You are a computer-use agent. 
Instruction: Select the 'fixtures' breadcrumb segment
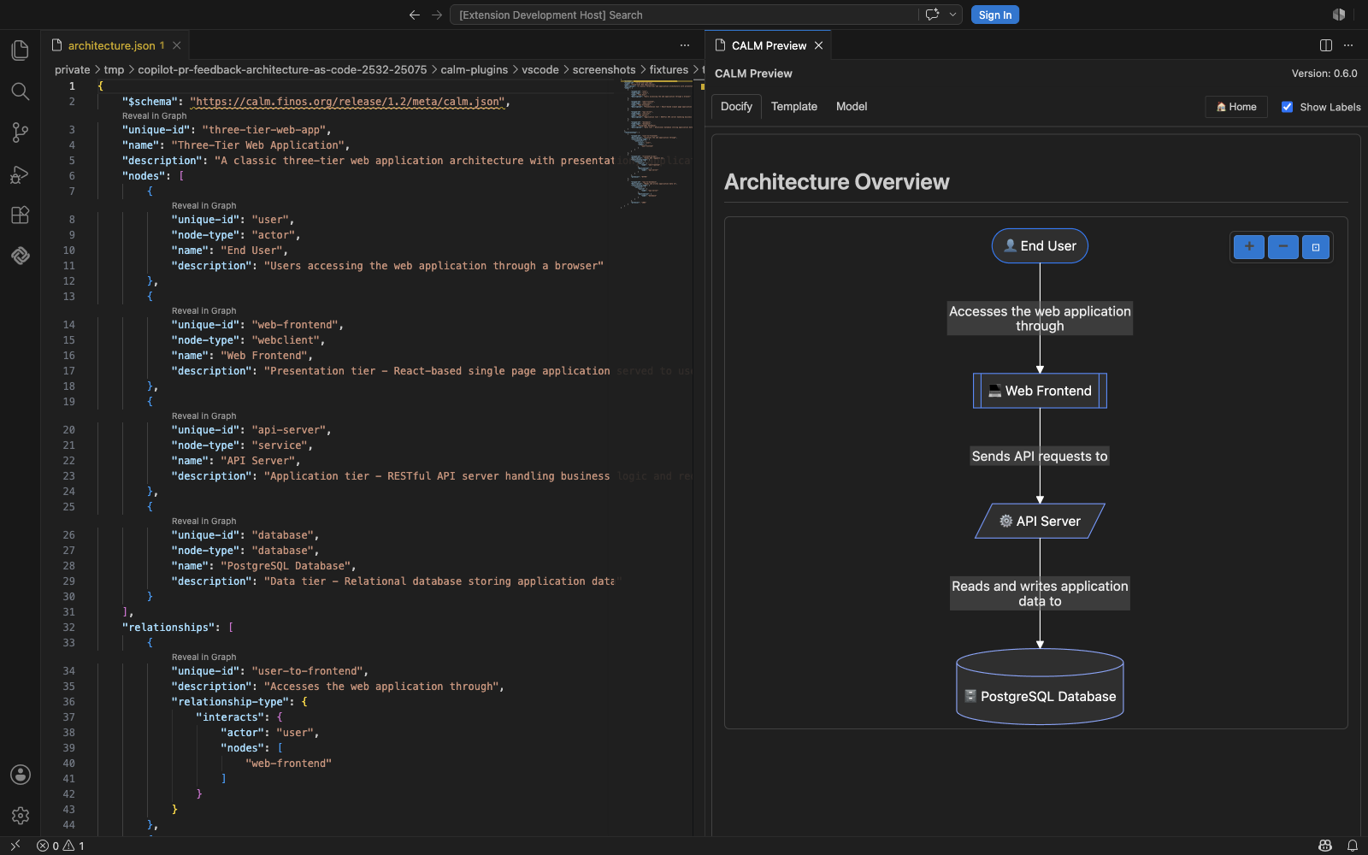point(669,70)
